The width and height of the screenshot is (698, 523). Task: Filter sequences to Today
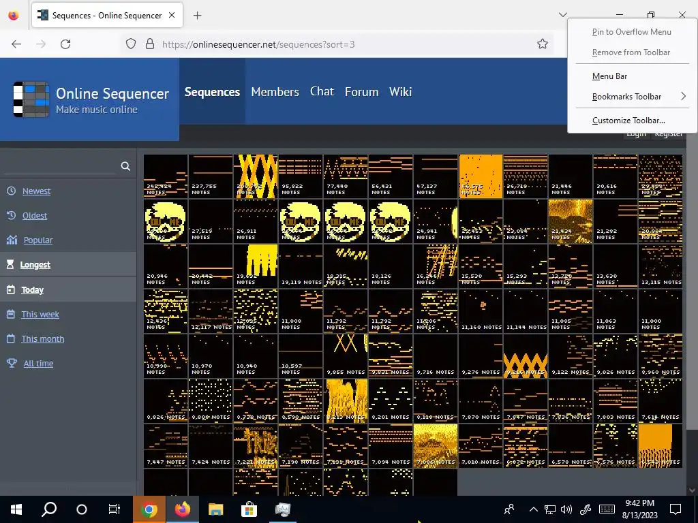click(x=33, y=289)
